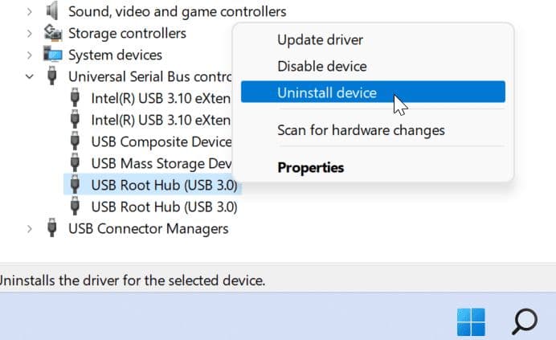This screenshot has width=556, height=340.
Task: Click the USB Connector Managers icon
Action: [52, 228]
